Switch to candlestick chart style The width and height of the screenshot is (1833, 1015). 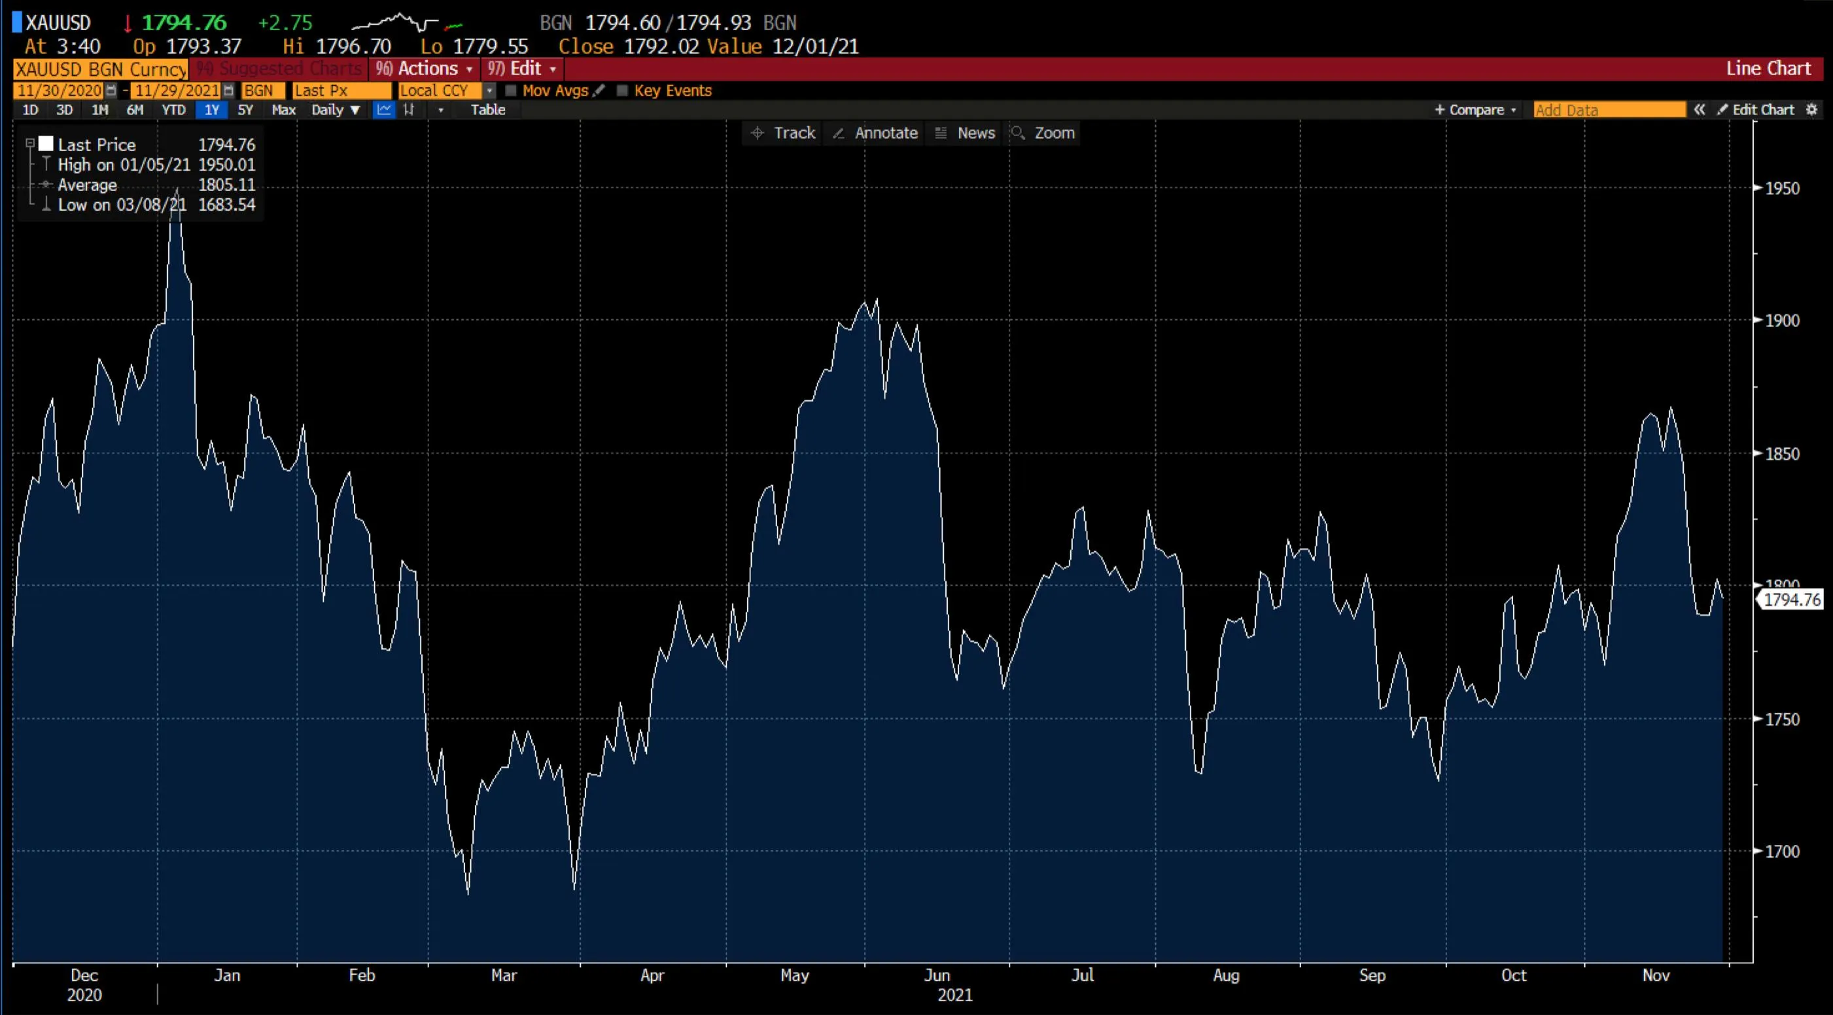click(409, 111)
